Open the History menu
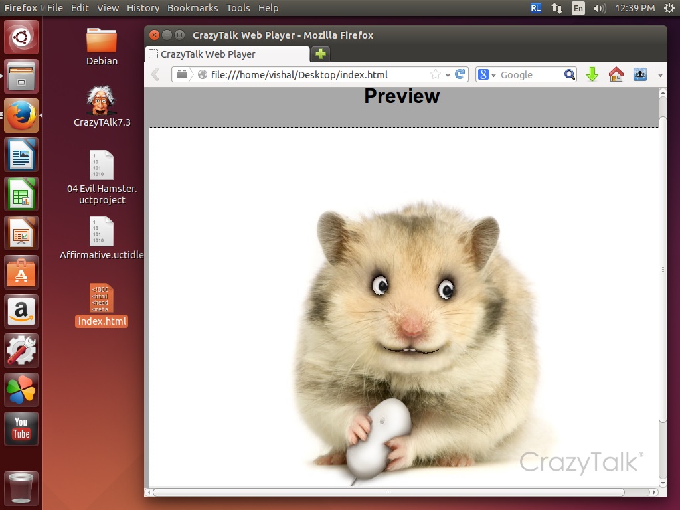Screen dimensions: 680x510 [x=143, y=8]
